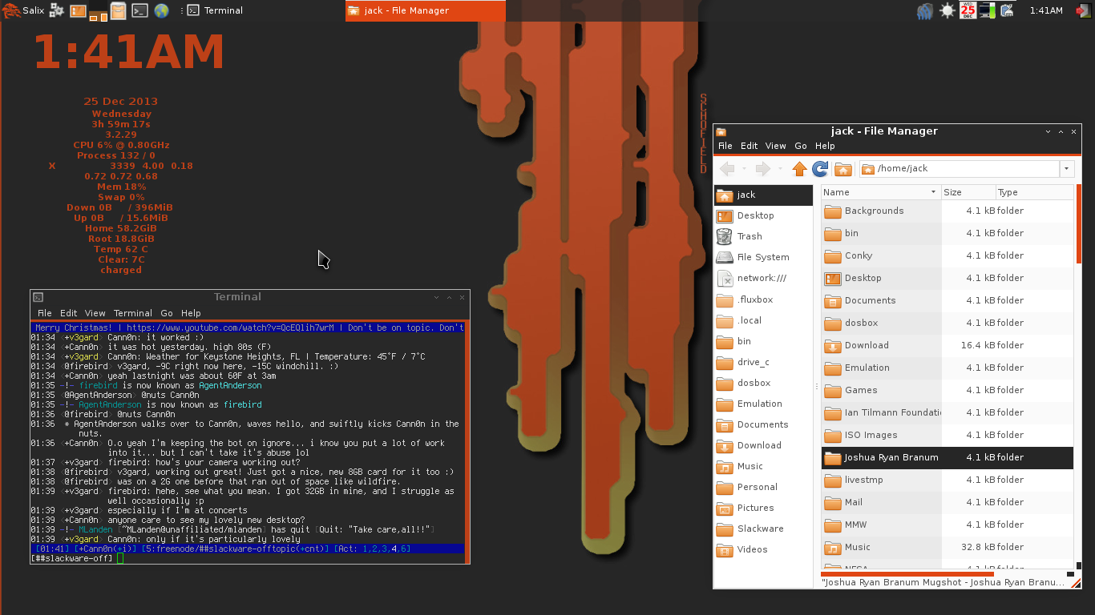Open the calendar tray icon showing 25
The image size is (1095, 615).
point(968,10)
